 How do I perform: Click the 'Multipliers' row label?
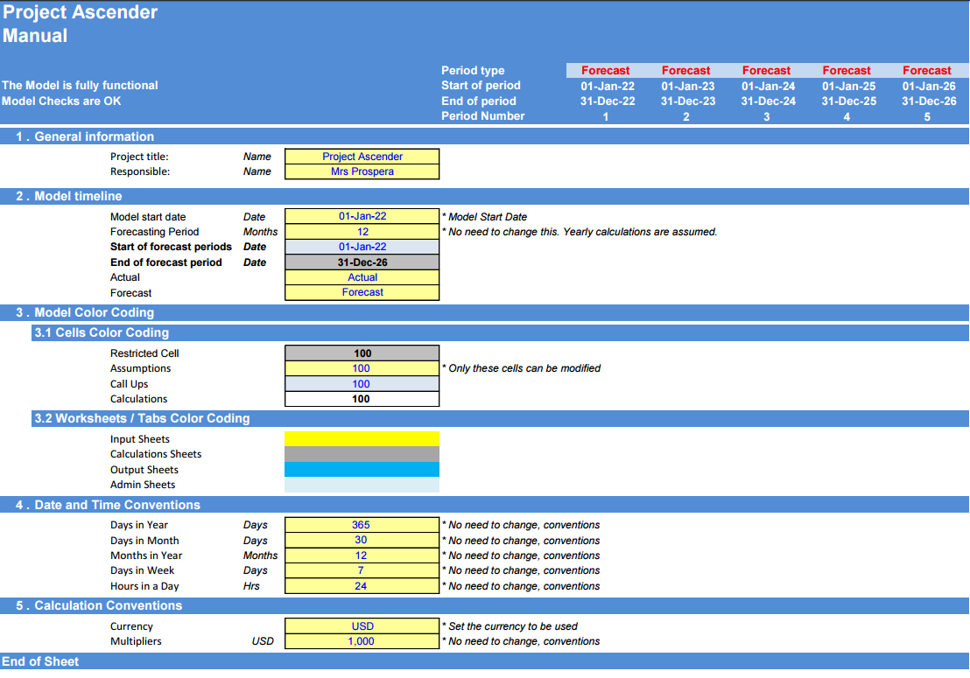tap(136, 641)
